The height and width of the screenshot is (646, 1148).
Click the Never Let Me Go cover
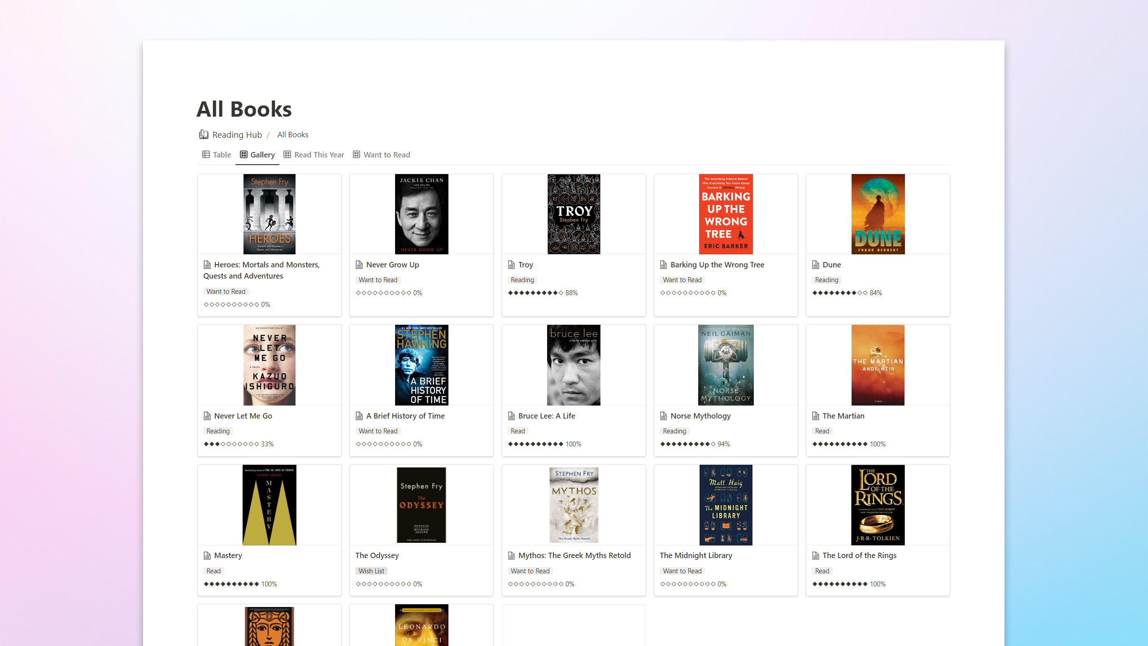[270, 365]
